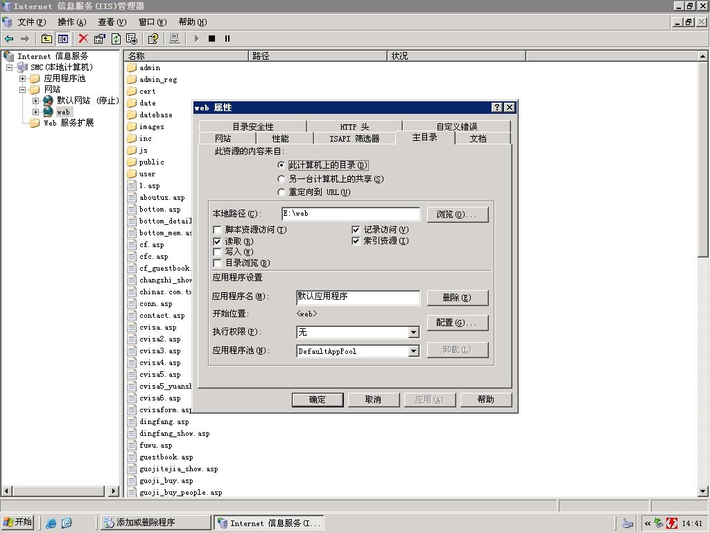Select the admin folder icon in list
710x533 pixels.
click(132, 67)
